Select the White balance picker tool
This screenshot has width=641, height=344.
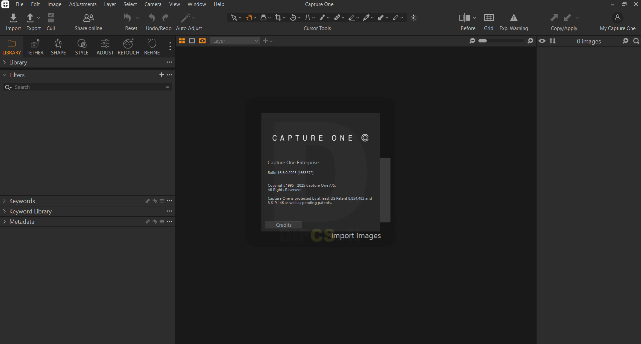[367, 18]
